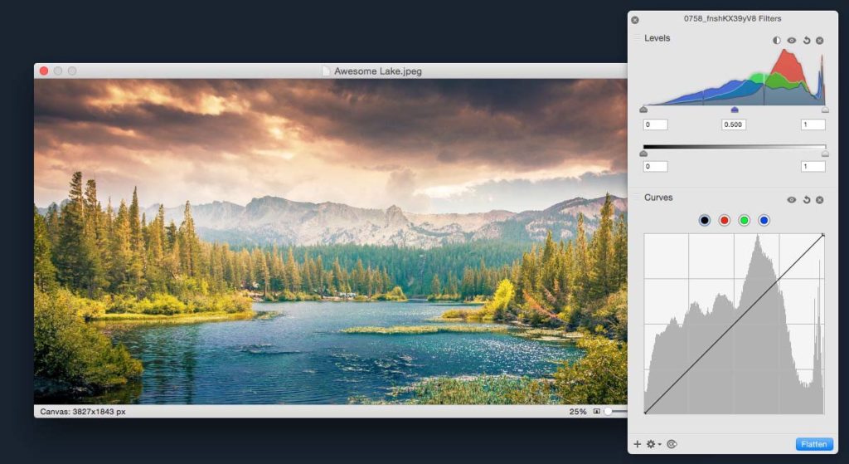Click the output black level field showing 0
Screen dimensions: 849x464
point(655,166)
